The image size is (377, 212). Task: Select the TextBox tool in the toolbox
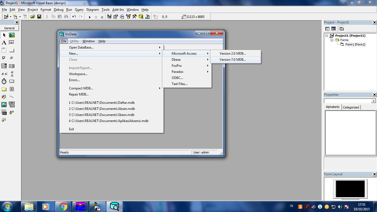tap(12, 43)
